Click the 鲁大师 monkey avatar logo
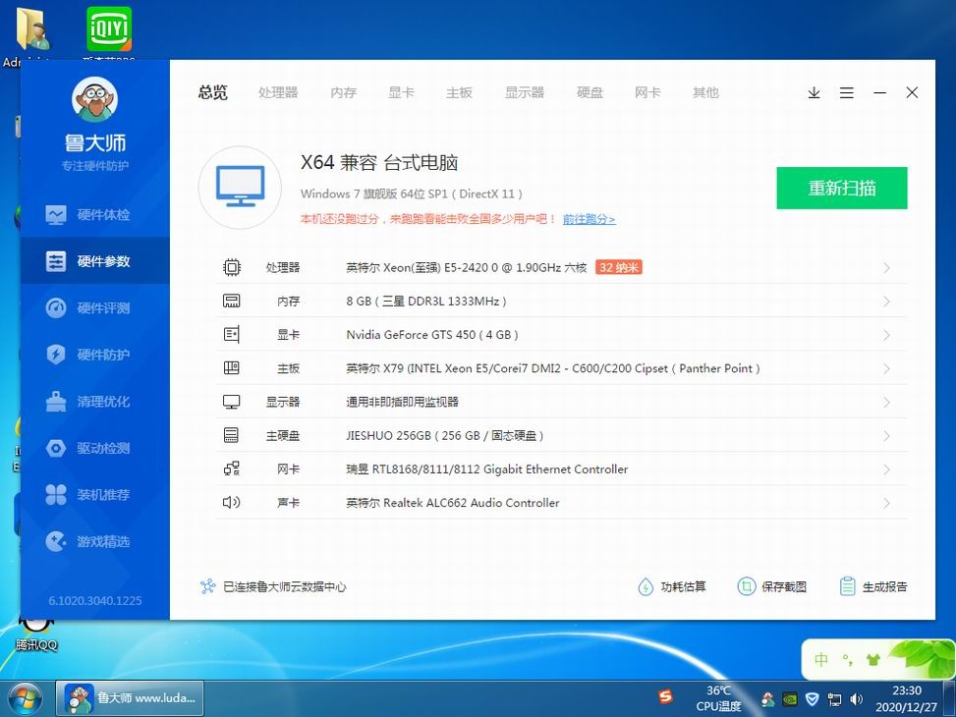 coord(94,99)
